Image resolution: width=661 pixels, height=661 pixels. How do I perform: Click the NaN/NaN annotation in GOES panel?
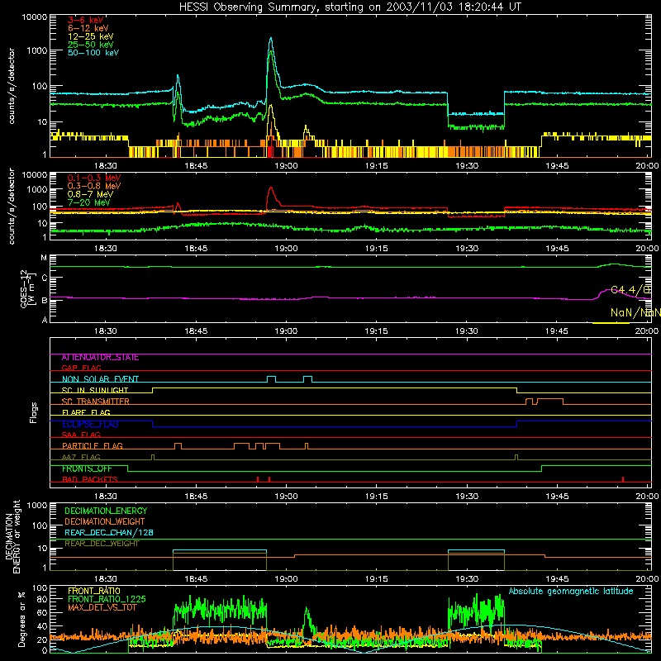635,312
